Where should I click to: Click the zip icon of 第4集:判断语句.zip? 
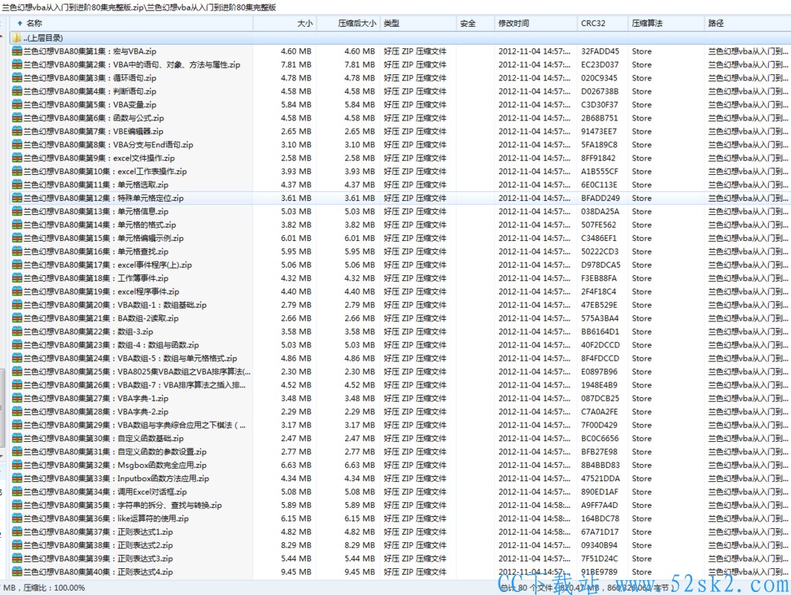pos(16,91)
